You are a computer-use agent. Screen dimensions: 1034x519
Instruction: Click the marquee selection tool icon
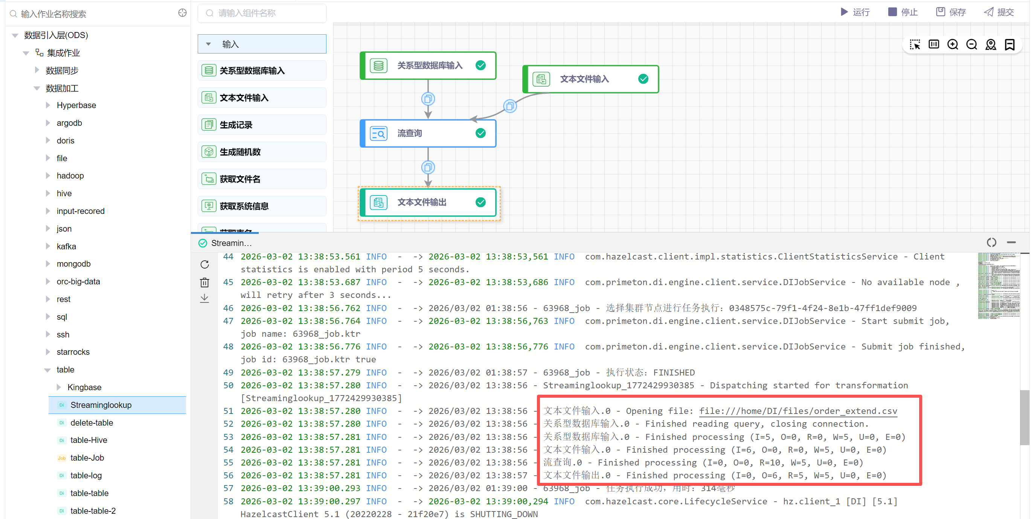coord(914,44)
